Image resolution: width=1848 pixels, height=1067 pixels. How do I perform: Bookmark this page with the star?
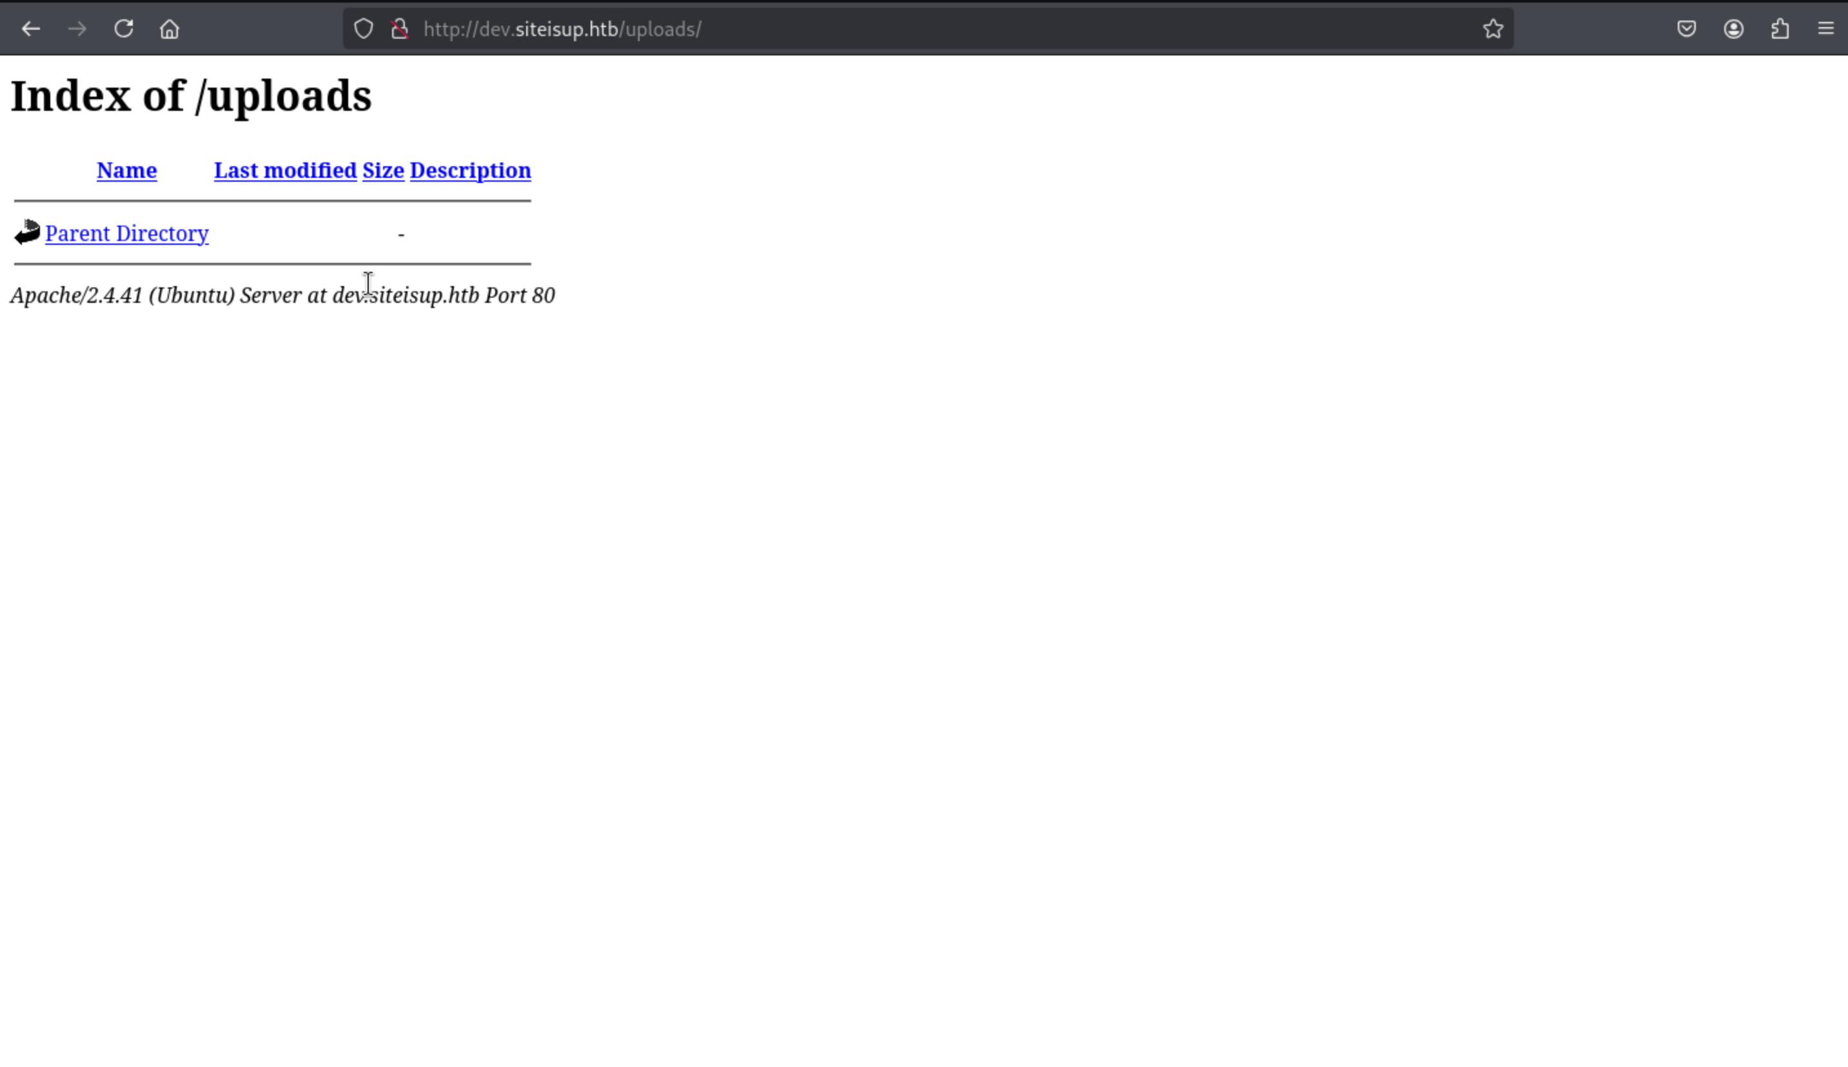(1493, 29)
